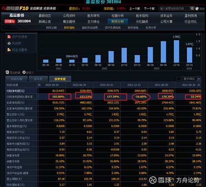Go to the 财务指标 sub-tab
Image resolution: width=206 pixels, height=187 pixels.
tap(69, 27)
